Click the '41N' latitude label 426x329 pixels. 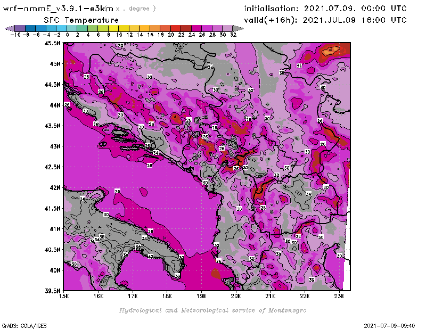pyautogui.click(x=55, y=229)
